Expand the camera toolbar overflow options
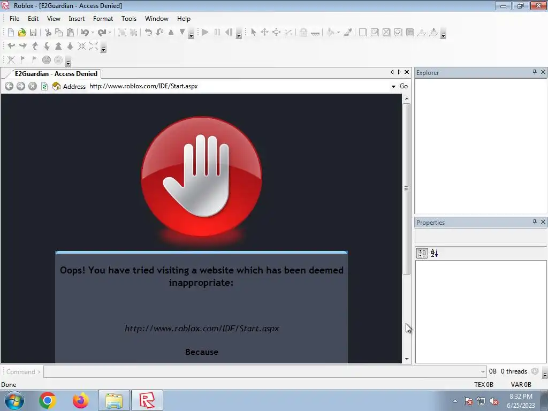548x411 pixels. [x=103, y=48]
